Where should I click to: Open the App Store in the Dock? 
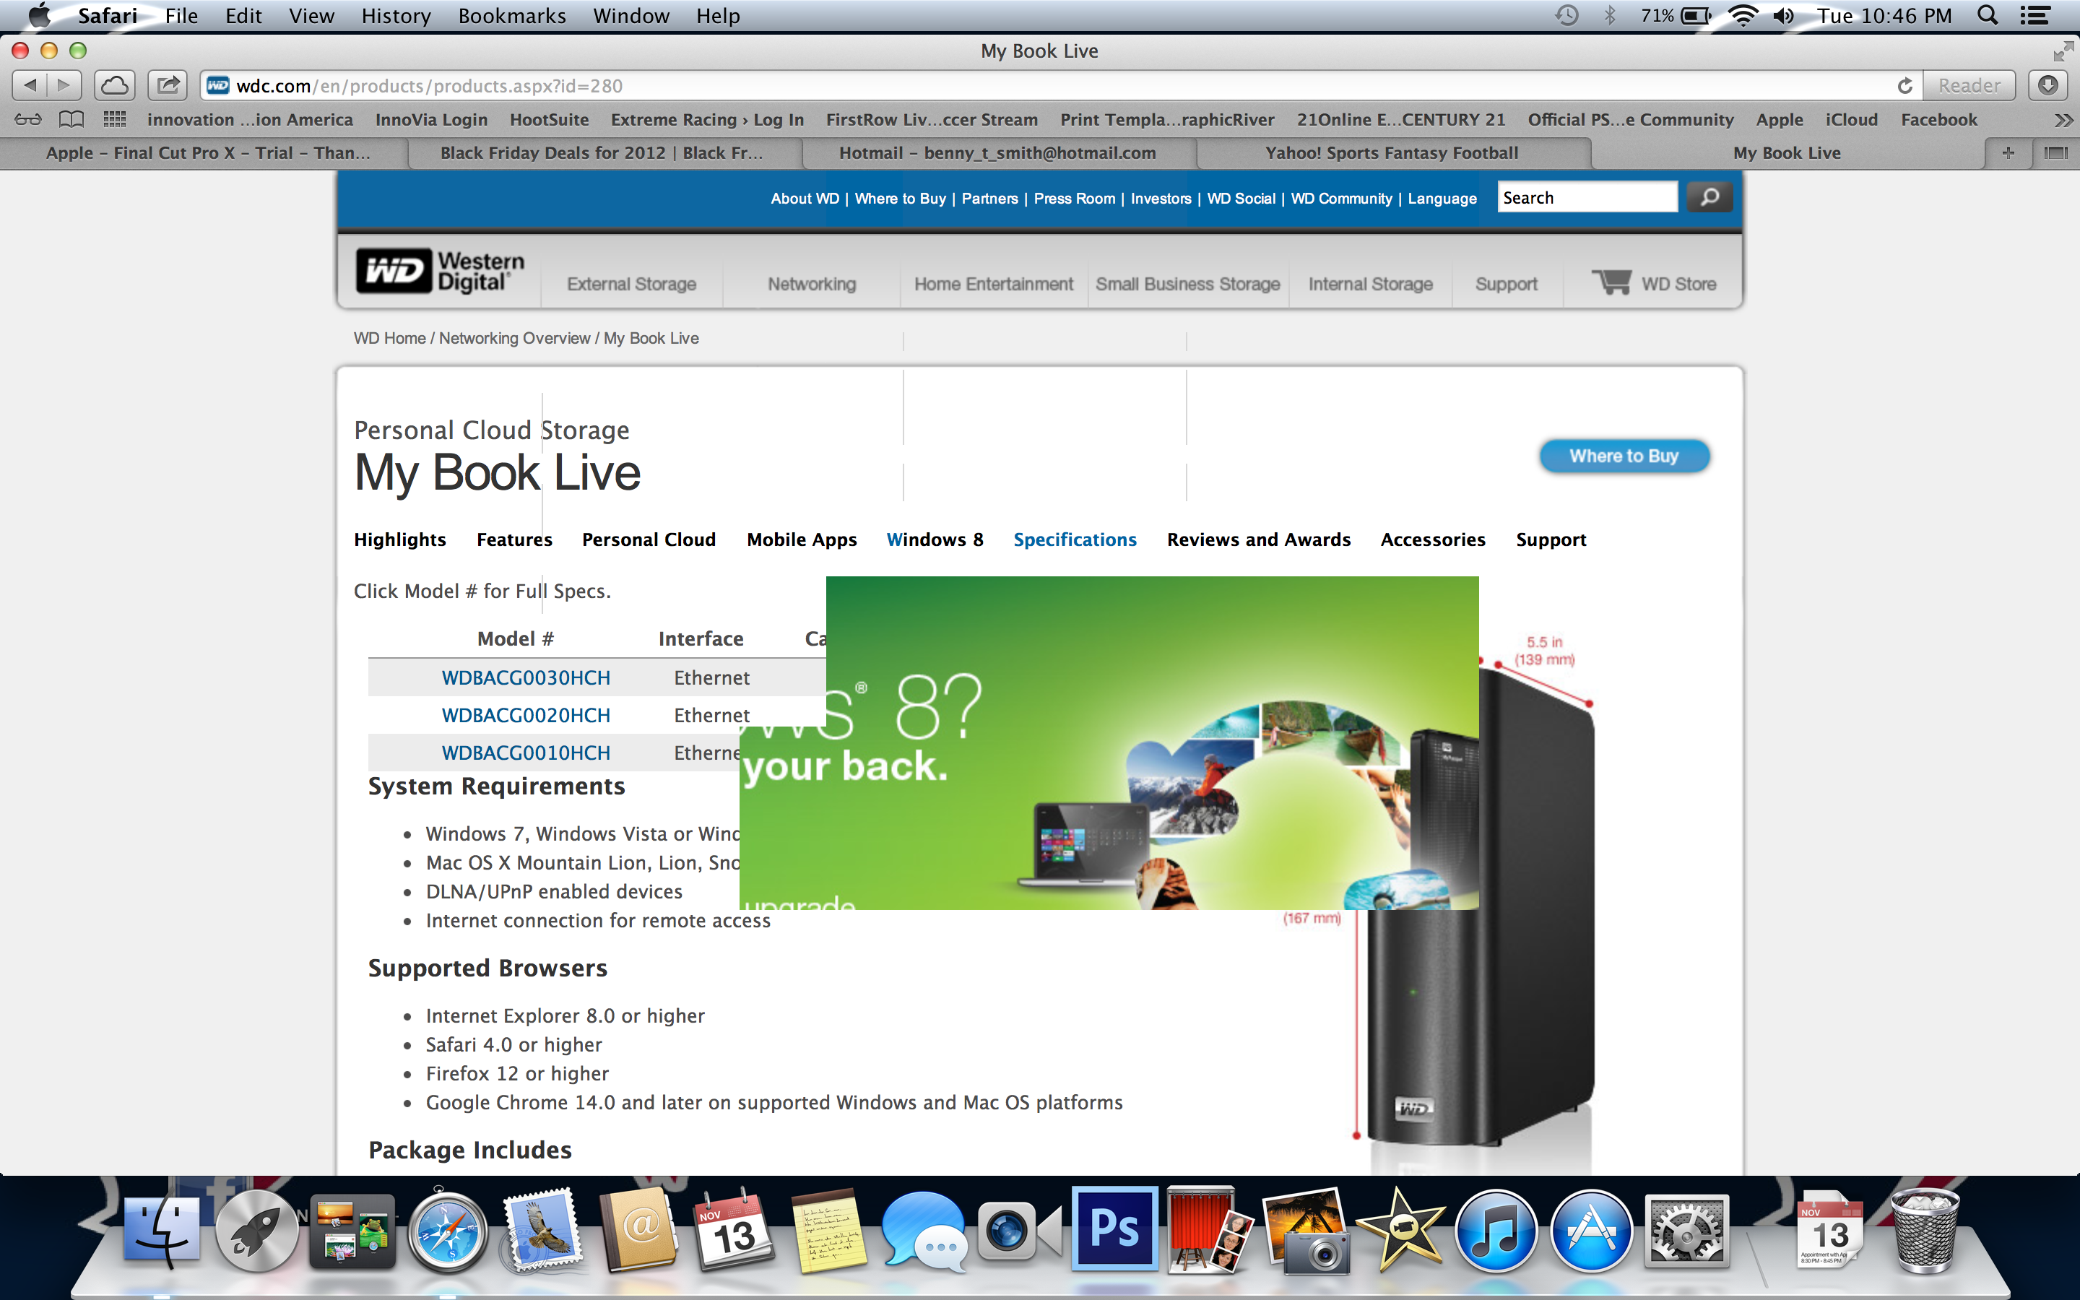(x=1591, y=1232)
